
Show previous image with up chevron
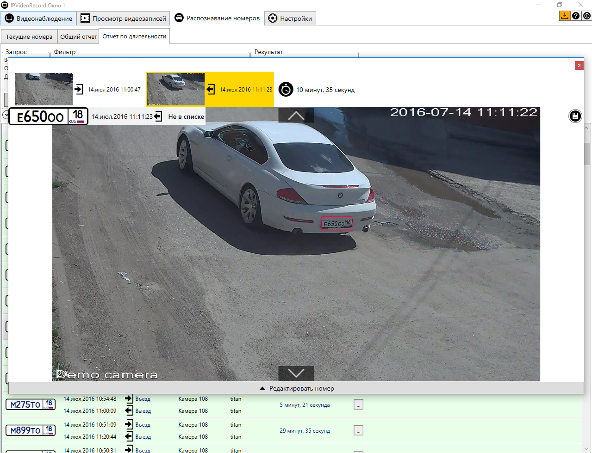tap(296, 116)
